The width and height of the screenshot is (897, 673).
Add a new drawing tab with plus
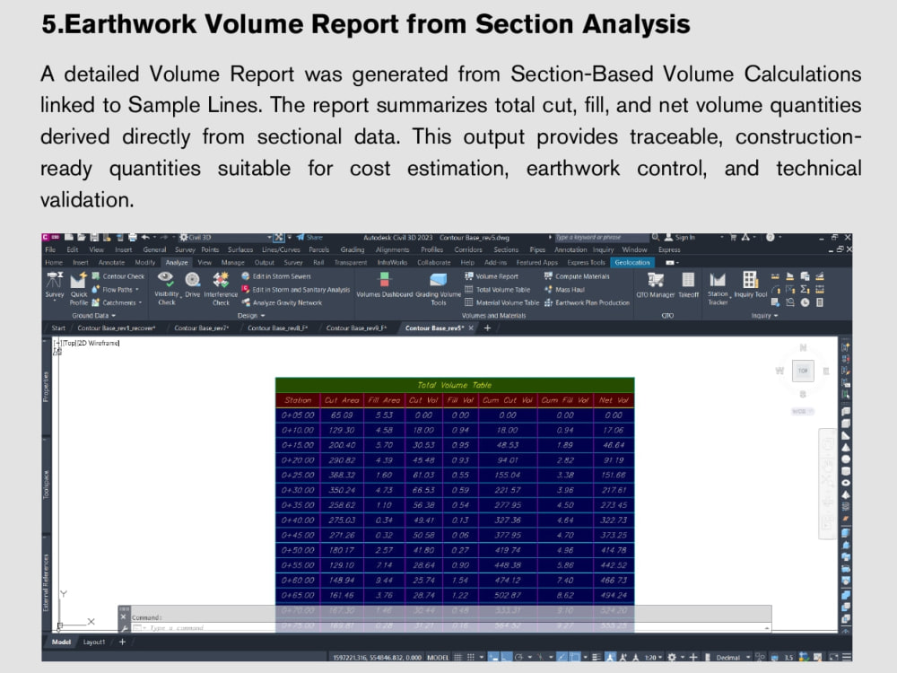coord(487,328)
